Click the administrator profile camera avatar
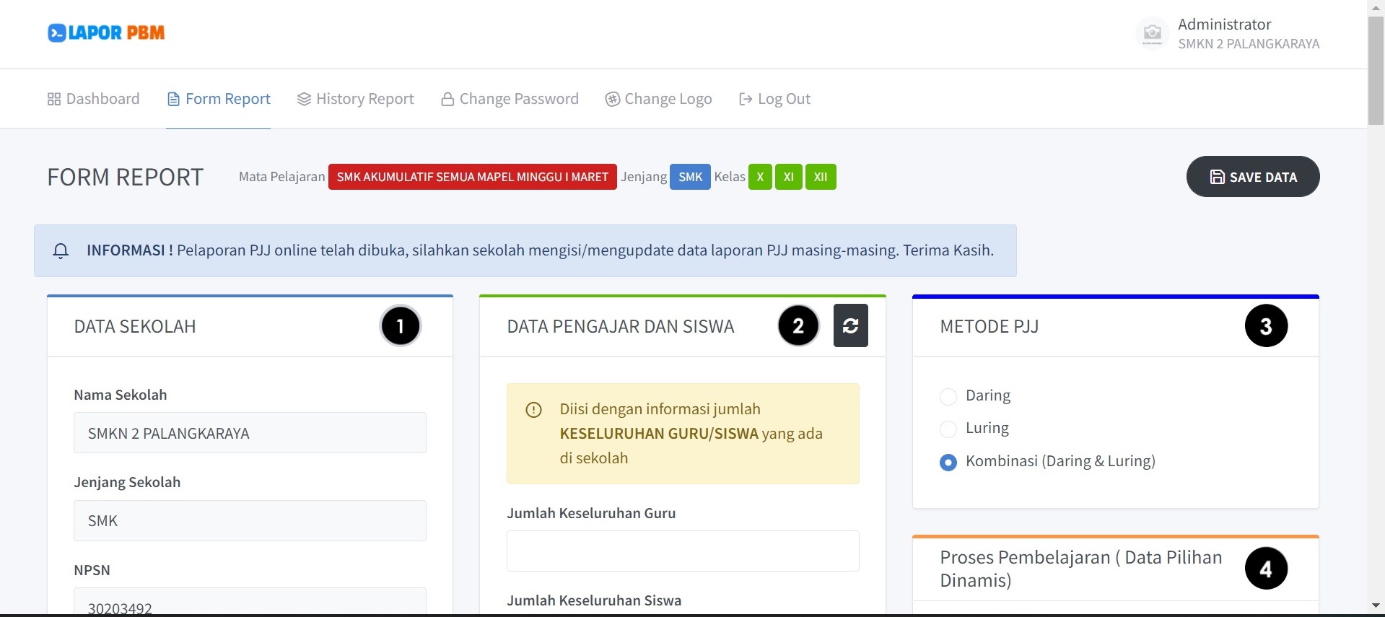Image resolution: width=1385 pixels, height=617 pixels. (1152, 33)
